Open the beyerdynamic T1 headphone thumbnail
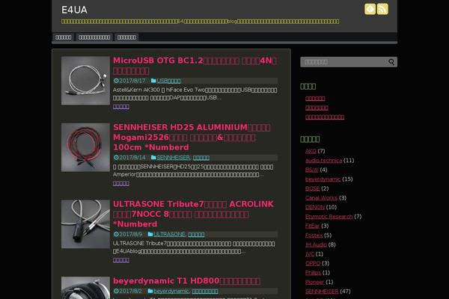Viewport: 449px width, 299px height. pos(85,288)
